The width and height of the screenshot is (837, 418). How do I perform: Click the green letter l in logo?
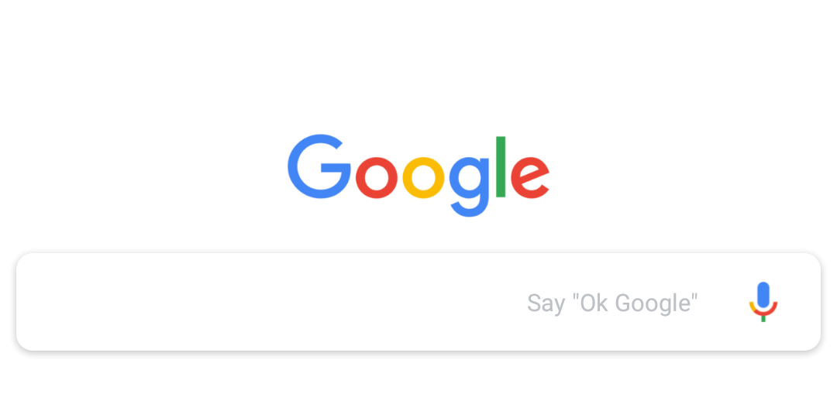[501, 167]
